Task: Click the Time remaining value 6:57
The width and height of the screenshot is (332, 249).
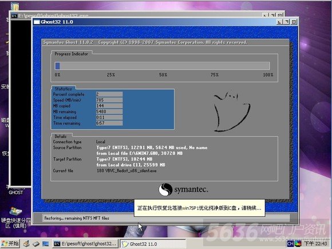Action: pyautogui.click(x=109, y=123)
